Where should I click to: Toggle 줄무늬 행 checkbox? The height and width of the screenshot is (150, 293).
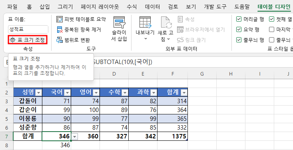(x=239, y=40)
